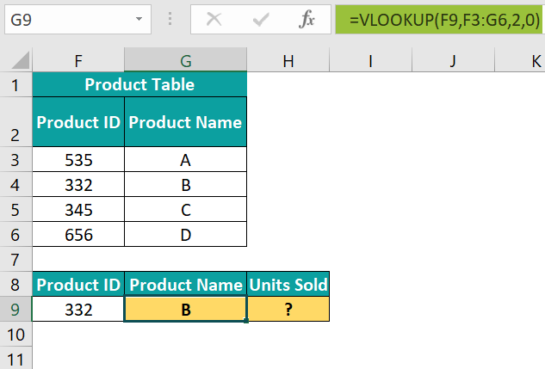Select row 1 header

tap(15, 84)
